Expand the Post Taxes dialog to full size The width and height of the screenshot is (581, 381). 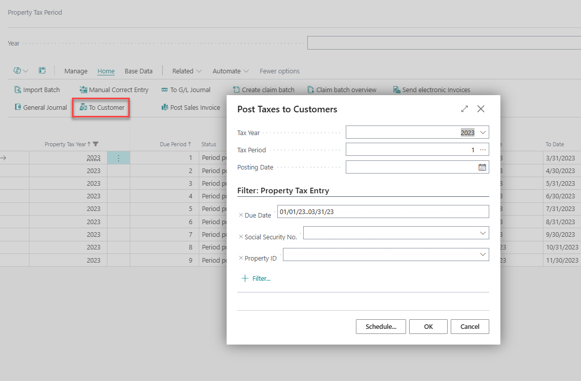pyautogui.click(x=464, y=109)
